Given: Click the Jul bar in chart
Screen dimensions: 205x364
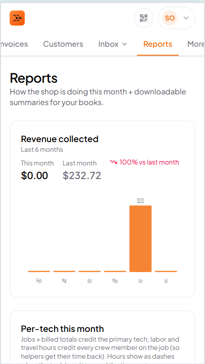Looking at the screenshot, I should [166, 271].
